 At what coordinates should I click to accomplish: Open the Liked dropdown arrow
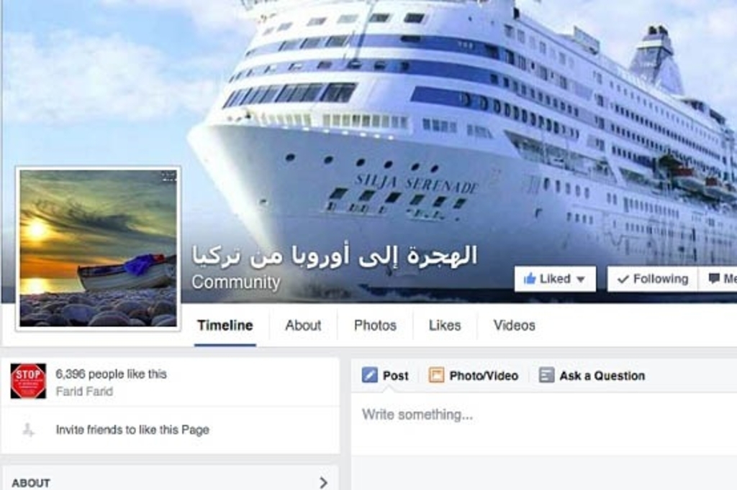coord(581,279)
